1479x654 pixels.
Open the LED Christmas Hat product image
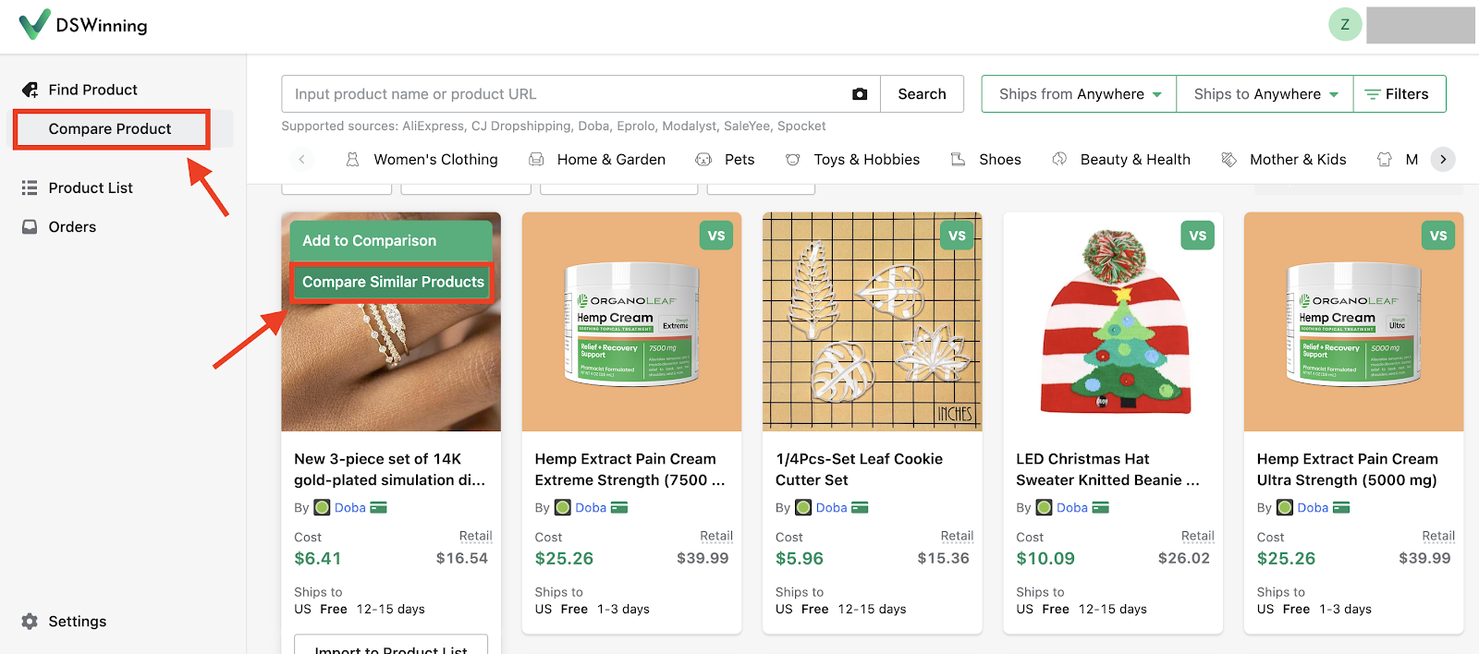coord(1113,321)
